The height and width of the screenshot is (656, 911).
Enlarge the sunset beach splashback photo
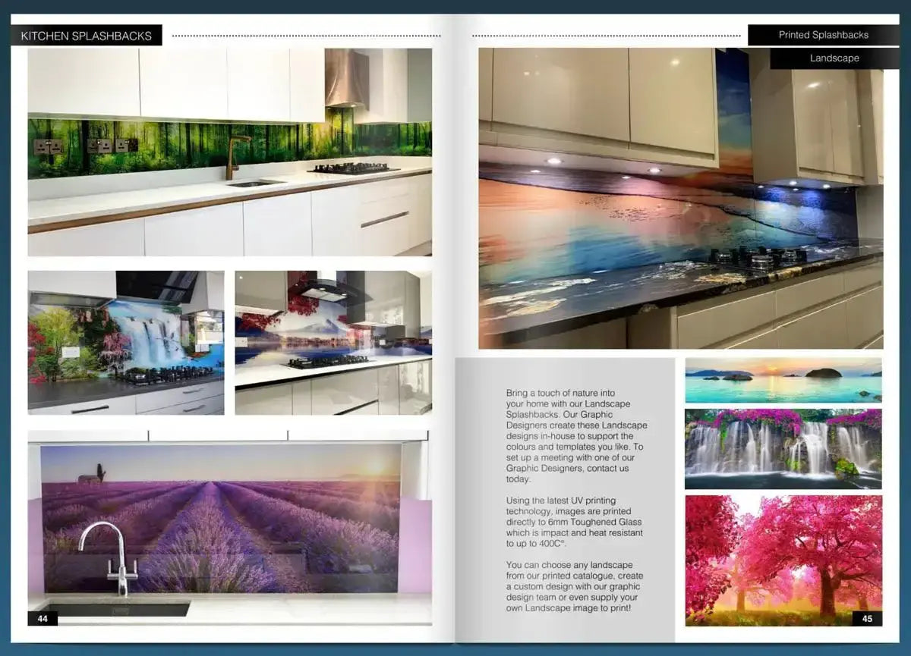[x=680, y=197]
